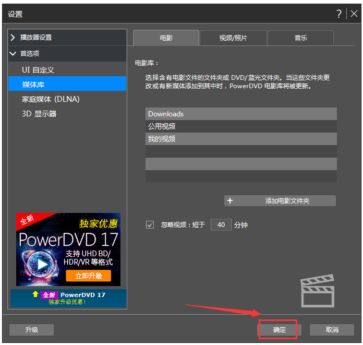Select UI 自定义 in sidebar
The image size is (363, 345).
(x=67, y=70)
